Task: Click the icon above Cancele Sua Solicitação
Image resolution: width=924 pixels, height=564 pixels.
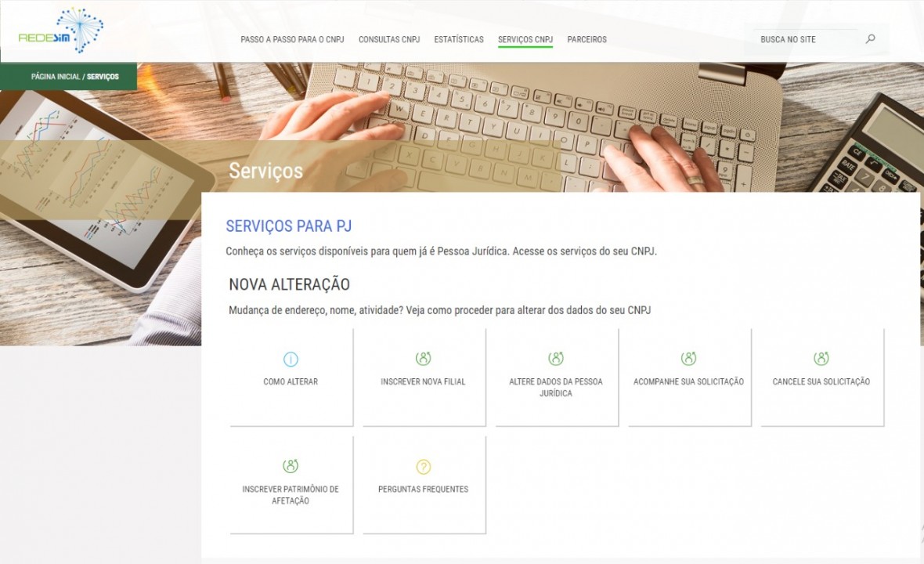Action: [x=821, y=358]
